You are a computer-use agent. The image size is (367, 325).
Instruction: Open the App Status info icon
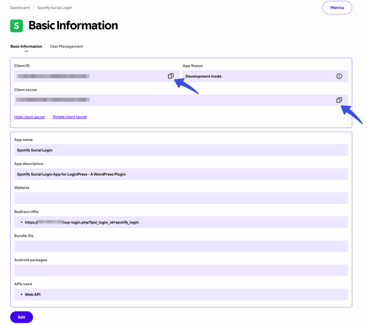(339, 76)
